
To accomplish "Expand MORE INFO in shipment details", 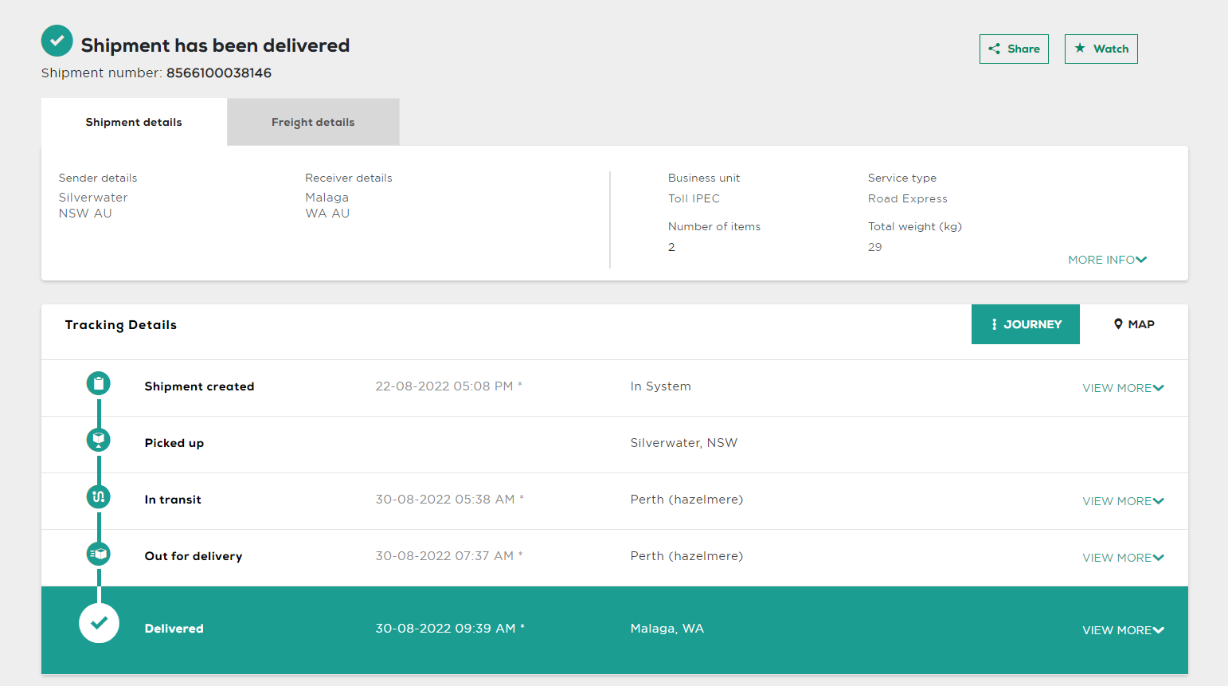I will 1107,260.
